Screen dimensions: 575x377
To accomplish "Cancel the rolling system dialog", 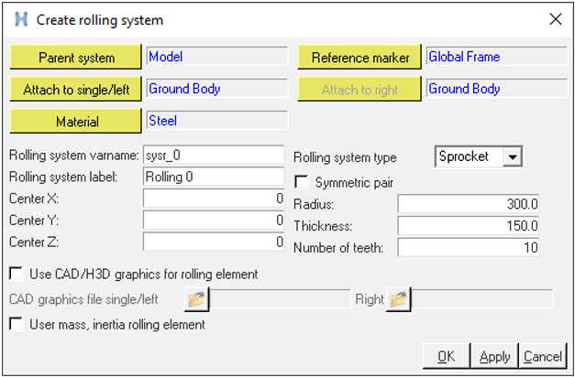I will [543, 356].
